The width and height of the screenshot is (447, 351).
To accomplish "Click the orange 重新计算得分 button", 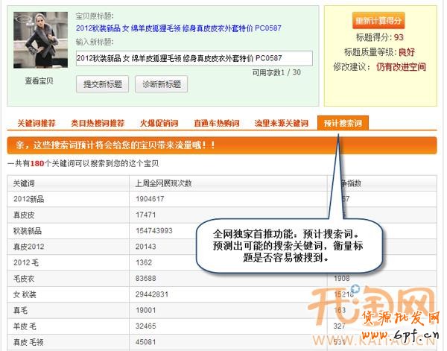I will pos(379,21).
